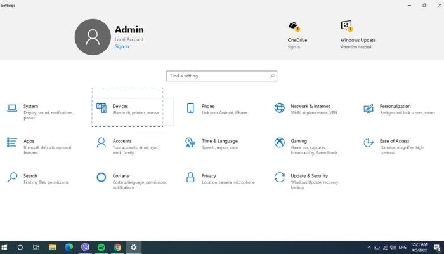Click Settings gear on the taskbar
The width and height of the screenshot is (444, 254).
tap(134, 248)
